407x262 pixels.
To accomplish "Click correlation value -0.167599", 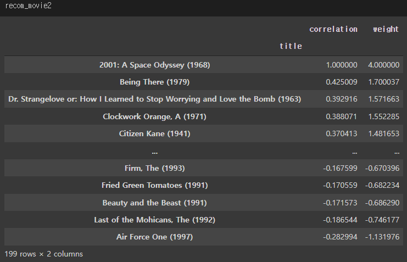I will (340, 168).
